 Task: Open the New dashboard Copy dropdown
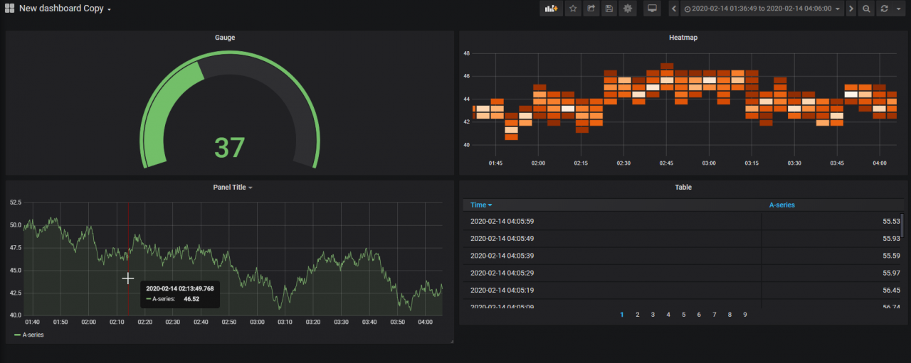point(64,9)
